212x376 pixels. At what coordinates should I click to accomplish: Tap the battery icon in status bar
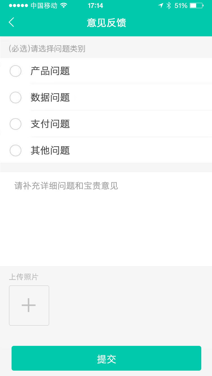196,5
